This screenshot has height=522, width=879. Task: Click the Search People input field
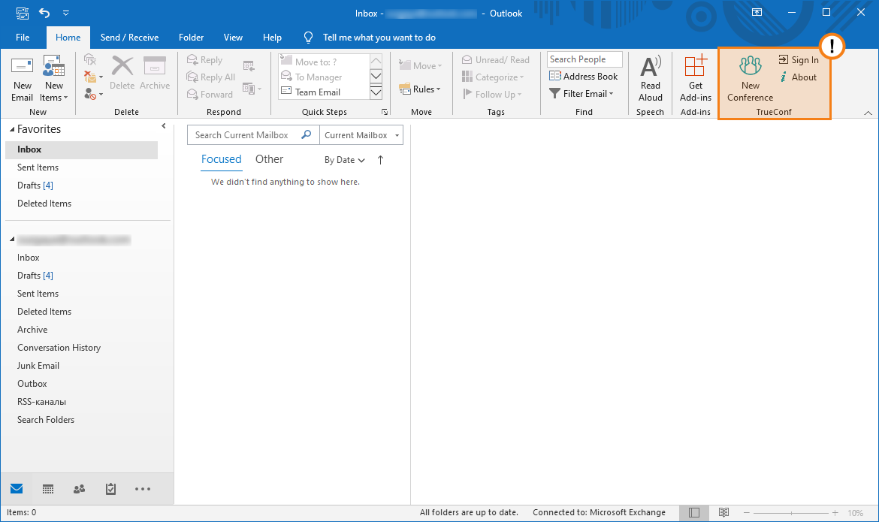click(584, 59)
